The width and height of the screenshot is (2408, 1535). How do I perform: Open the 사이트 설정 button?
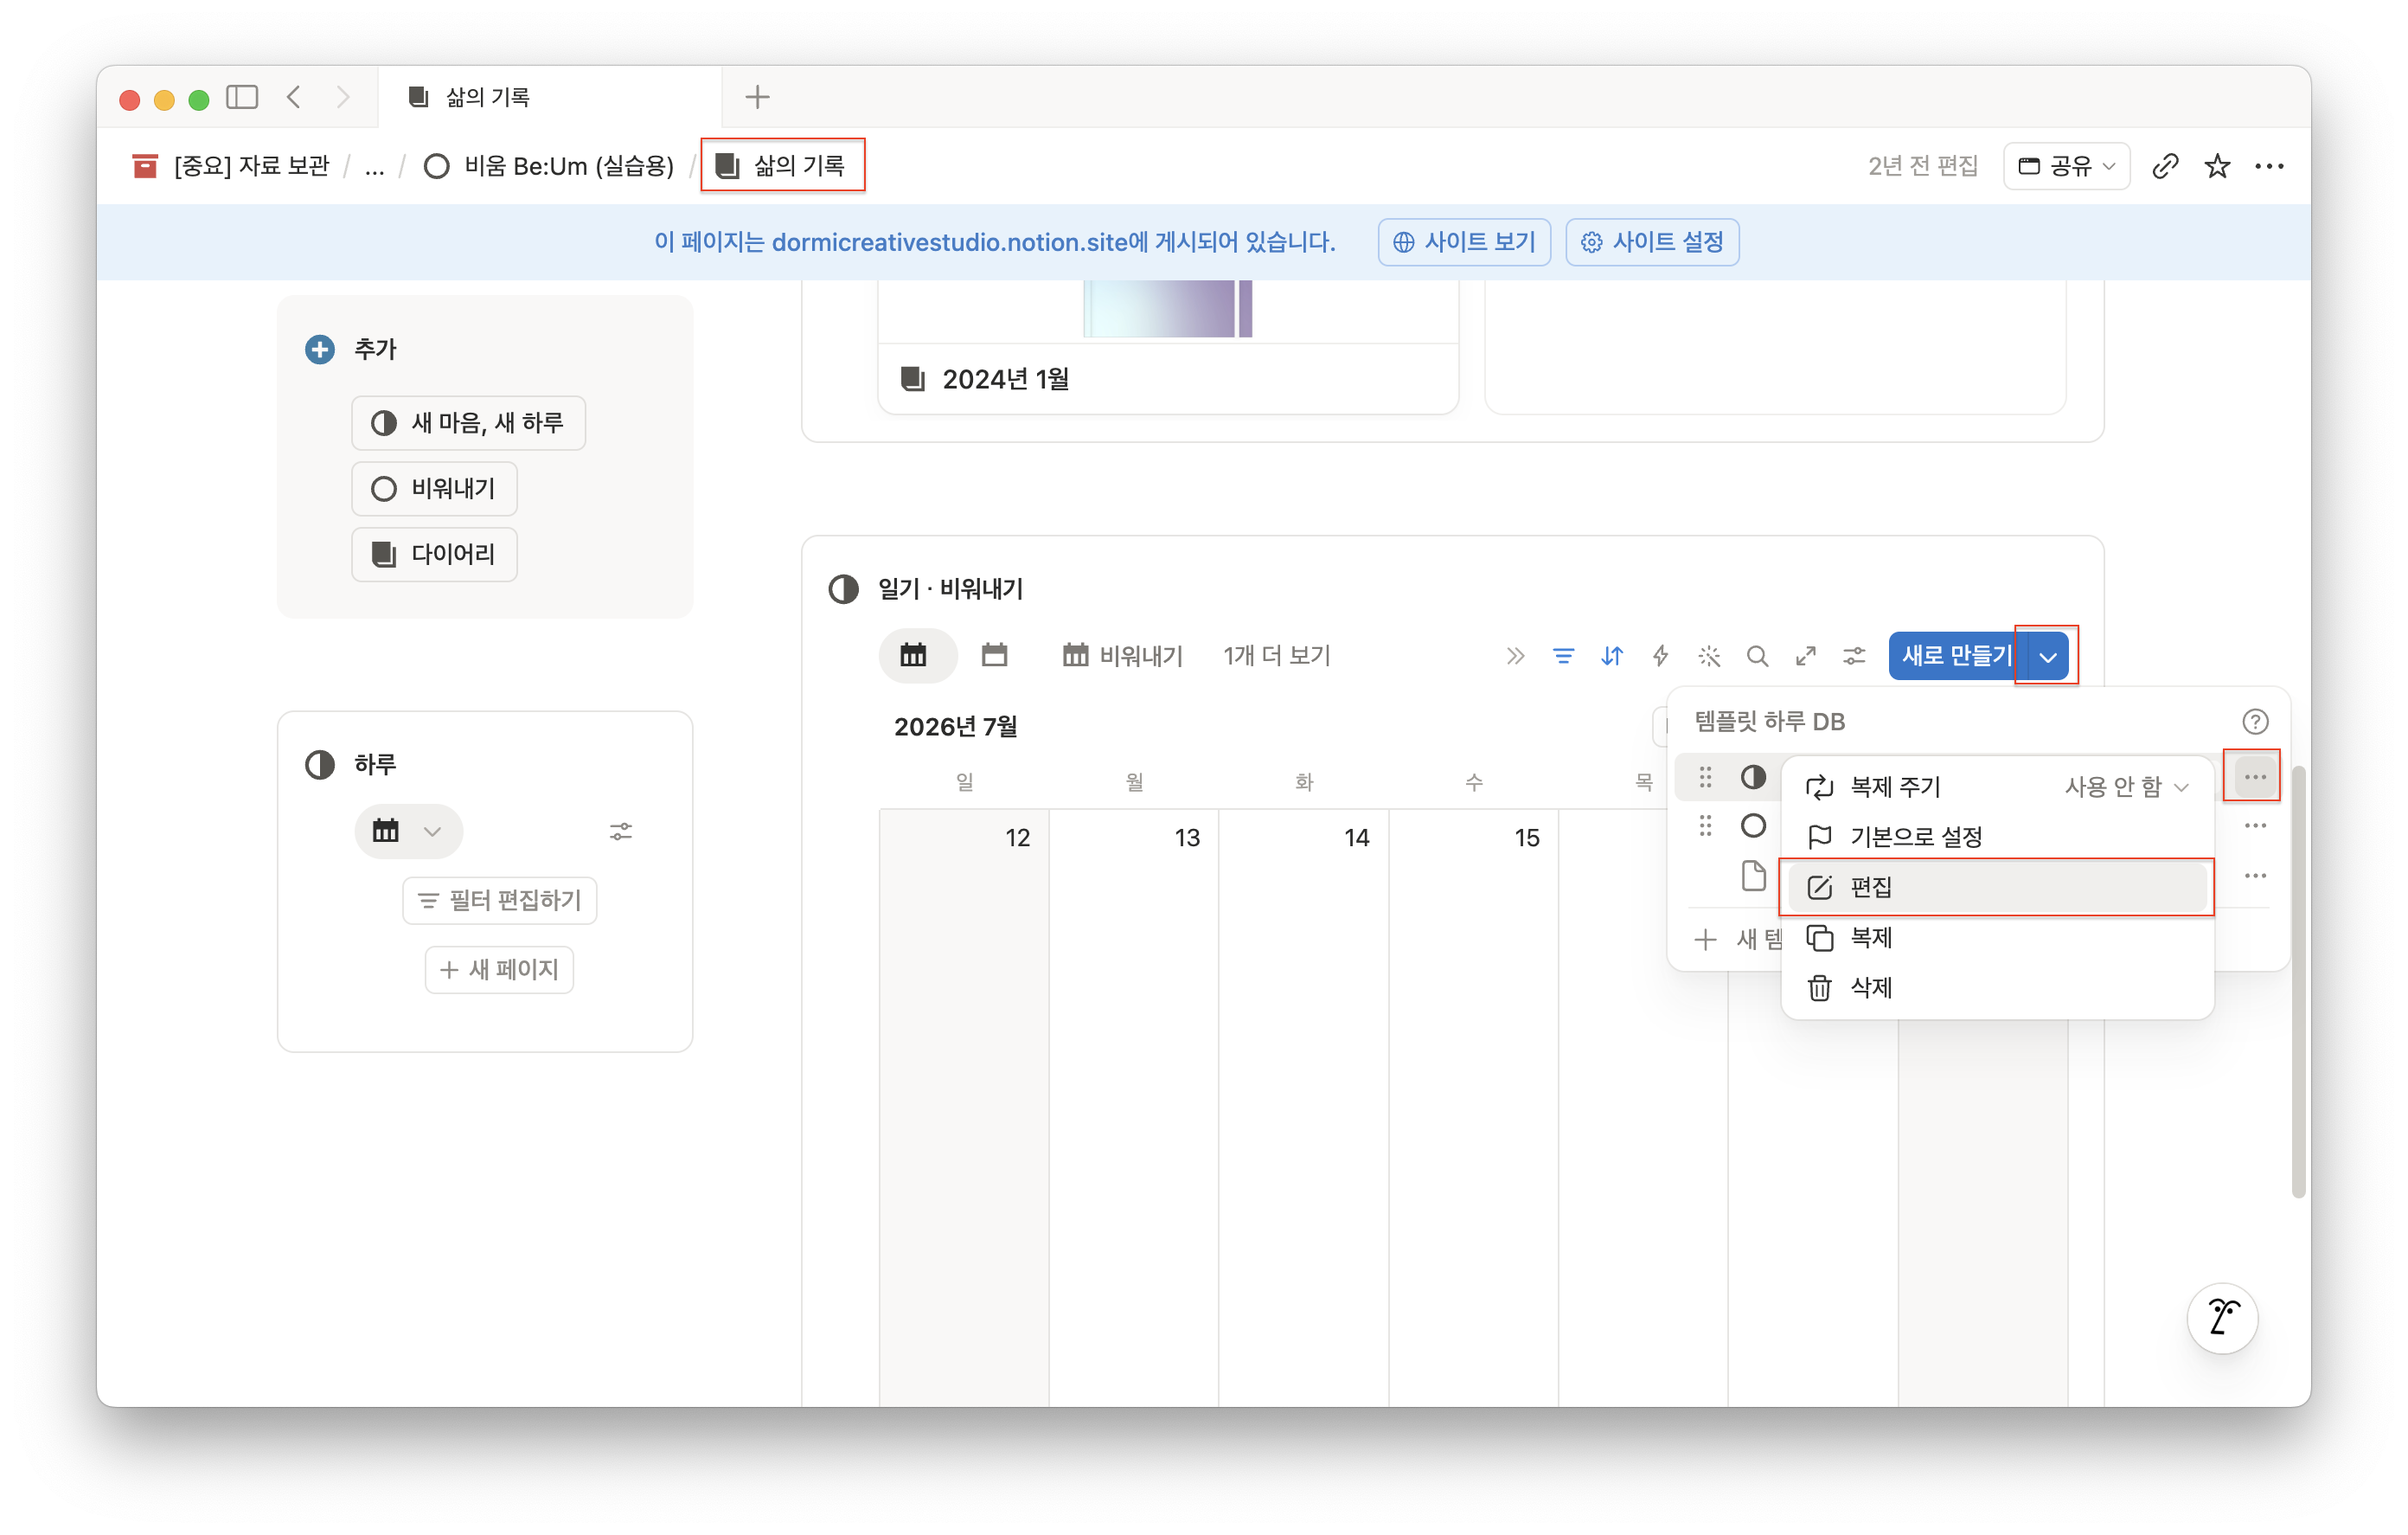[1652, 242]
